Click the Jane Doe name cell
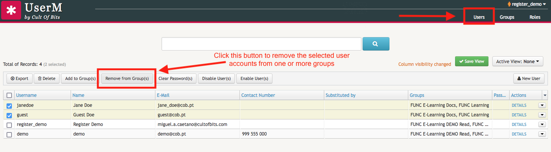The image size is (551, 152). coord(82,105)
